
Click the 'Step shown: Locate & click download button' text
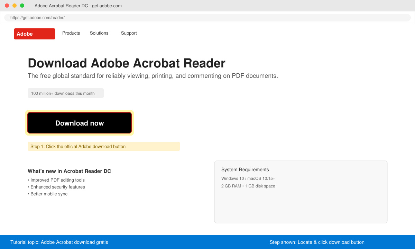[317, 242]
